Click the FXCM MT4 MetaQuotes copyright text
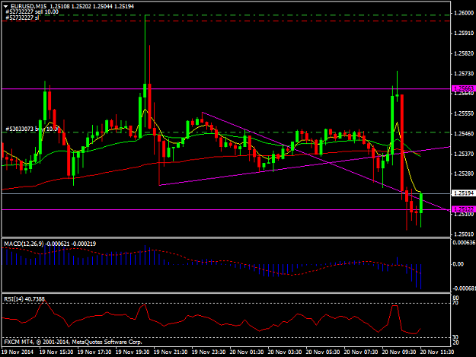The image size is (476, 357). coord(73,342)
